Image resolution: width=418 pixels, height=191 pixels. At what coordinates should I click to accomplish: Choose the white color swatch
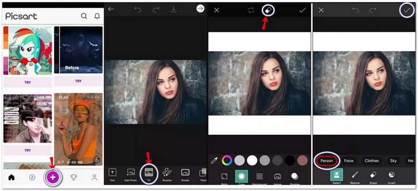tap(252, 160)
